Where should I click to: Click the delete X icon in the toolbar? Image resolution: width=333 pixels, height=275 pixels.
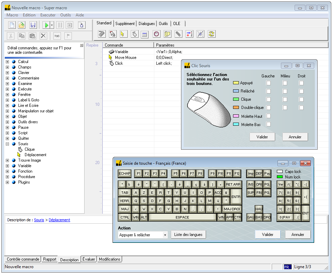point(43,36)
